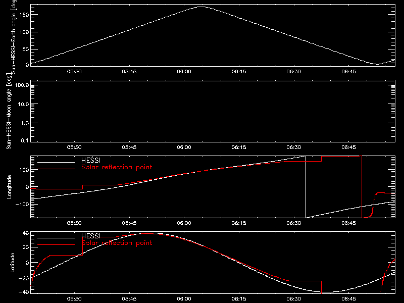
Task: Click 05:45 time label under Latitude plot
Action: pyautogui.click(x=129, y=299)
